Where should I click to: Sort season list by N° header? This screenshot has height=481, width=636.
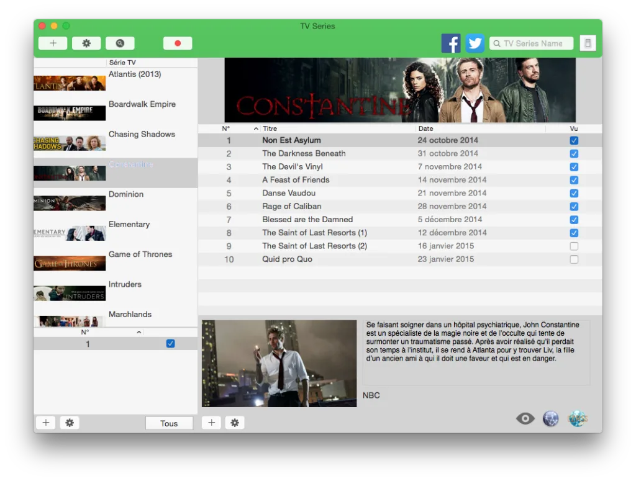coord(88,332)
